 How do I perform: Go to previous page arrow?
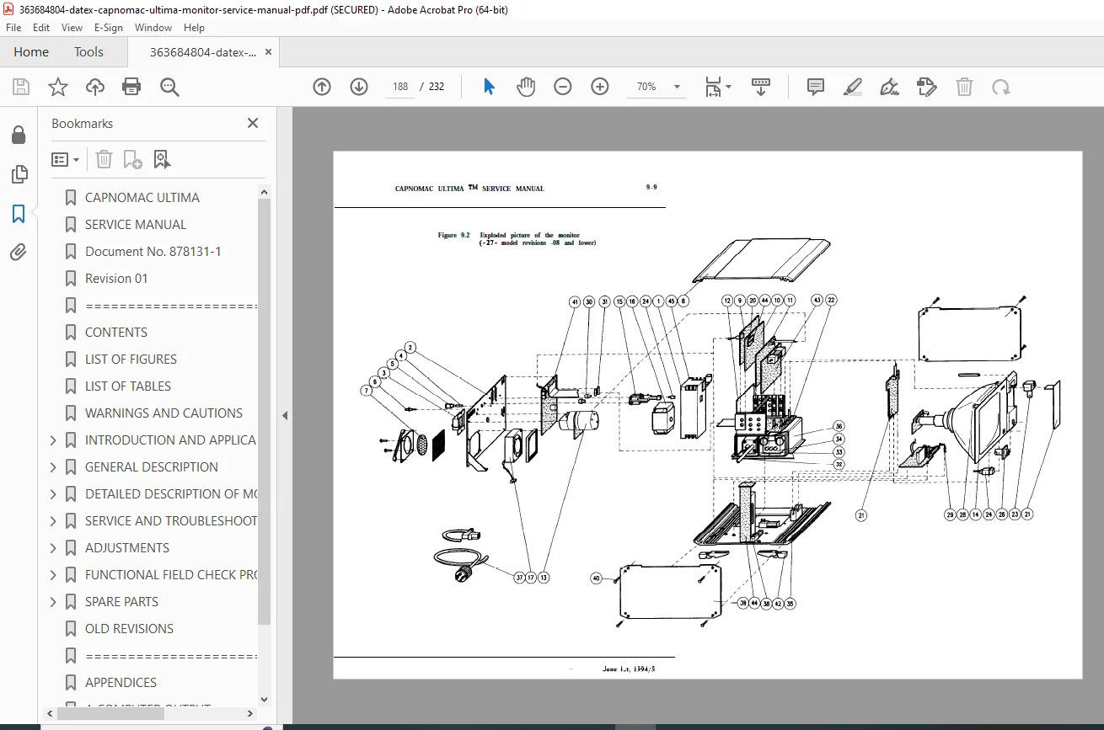tap(322, 87)
